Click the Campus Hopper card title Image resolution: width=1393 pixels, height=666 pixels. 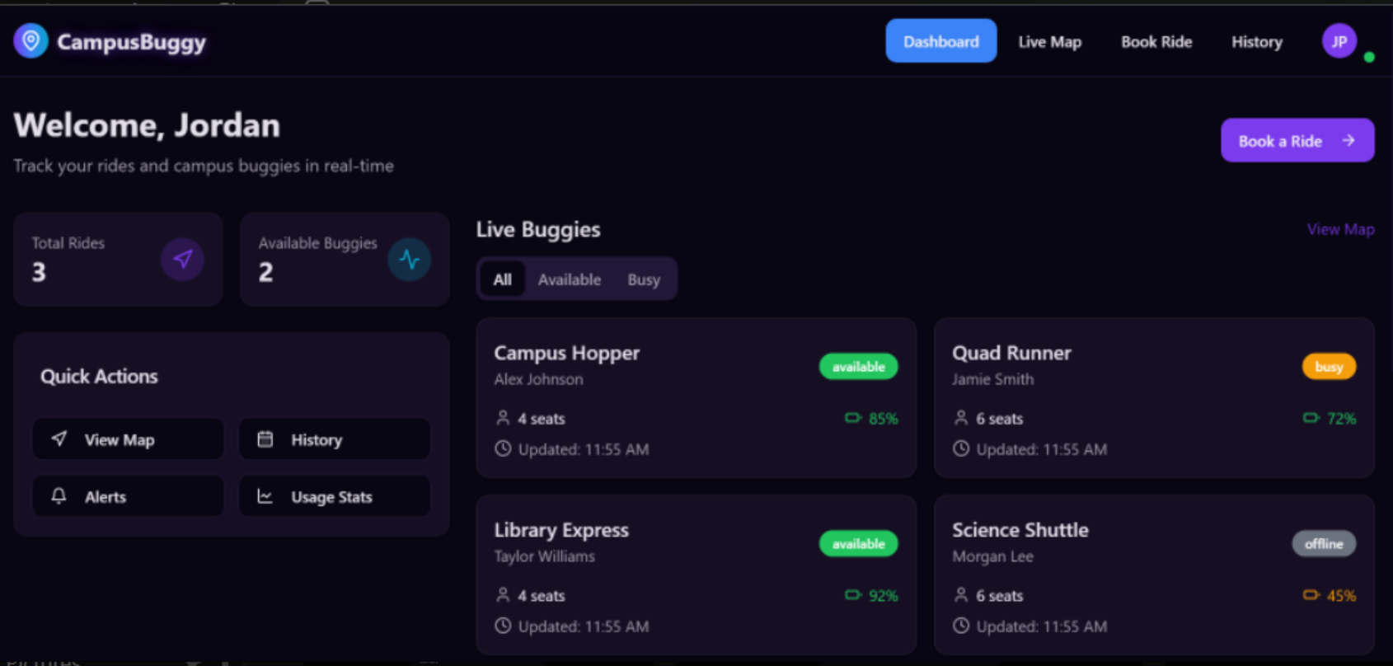click(567, 353)
